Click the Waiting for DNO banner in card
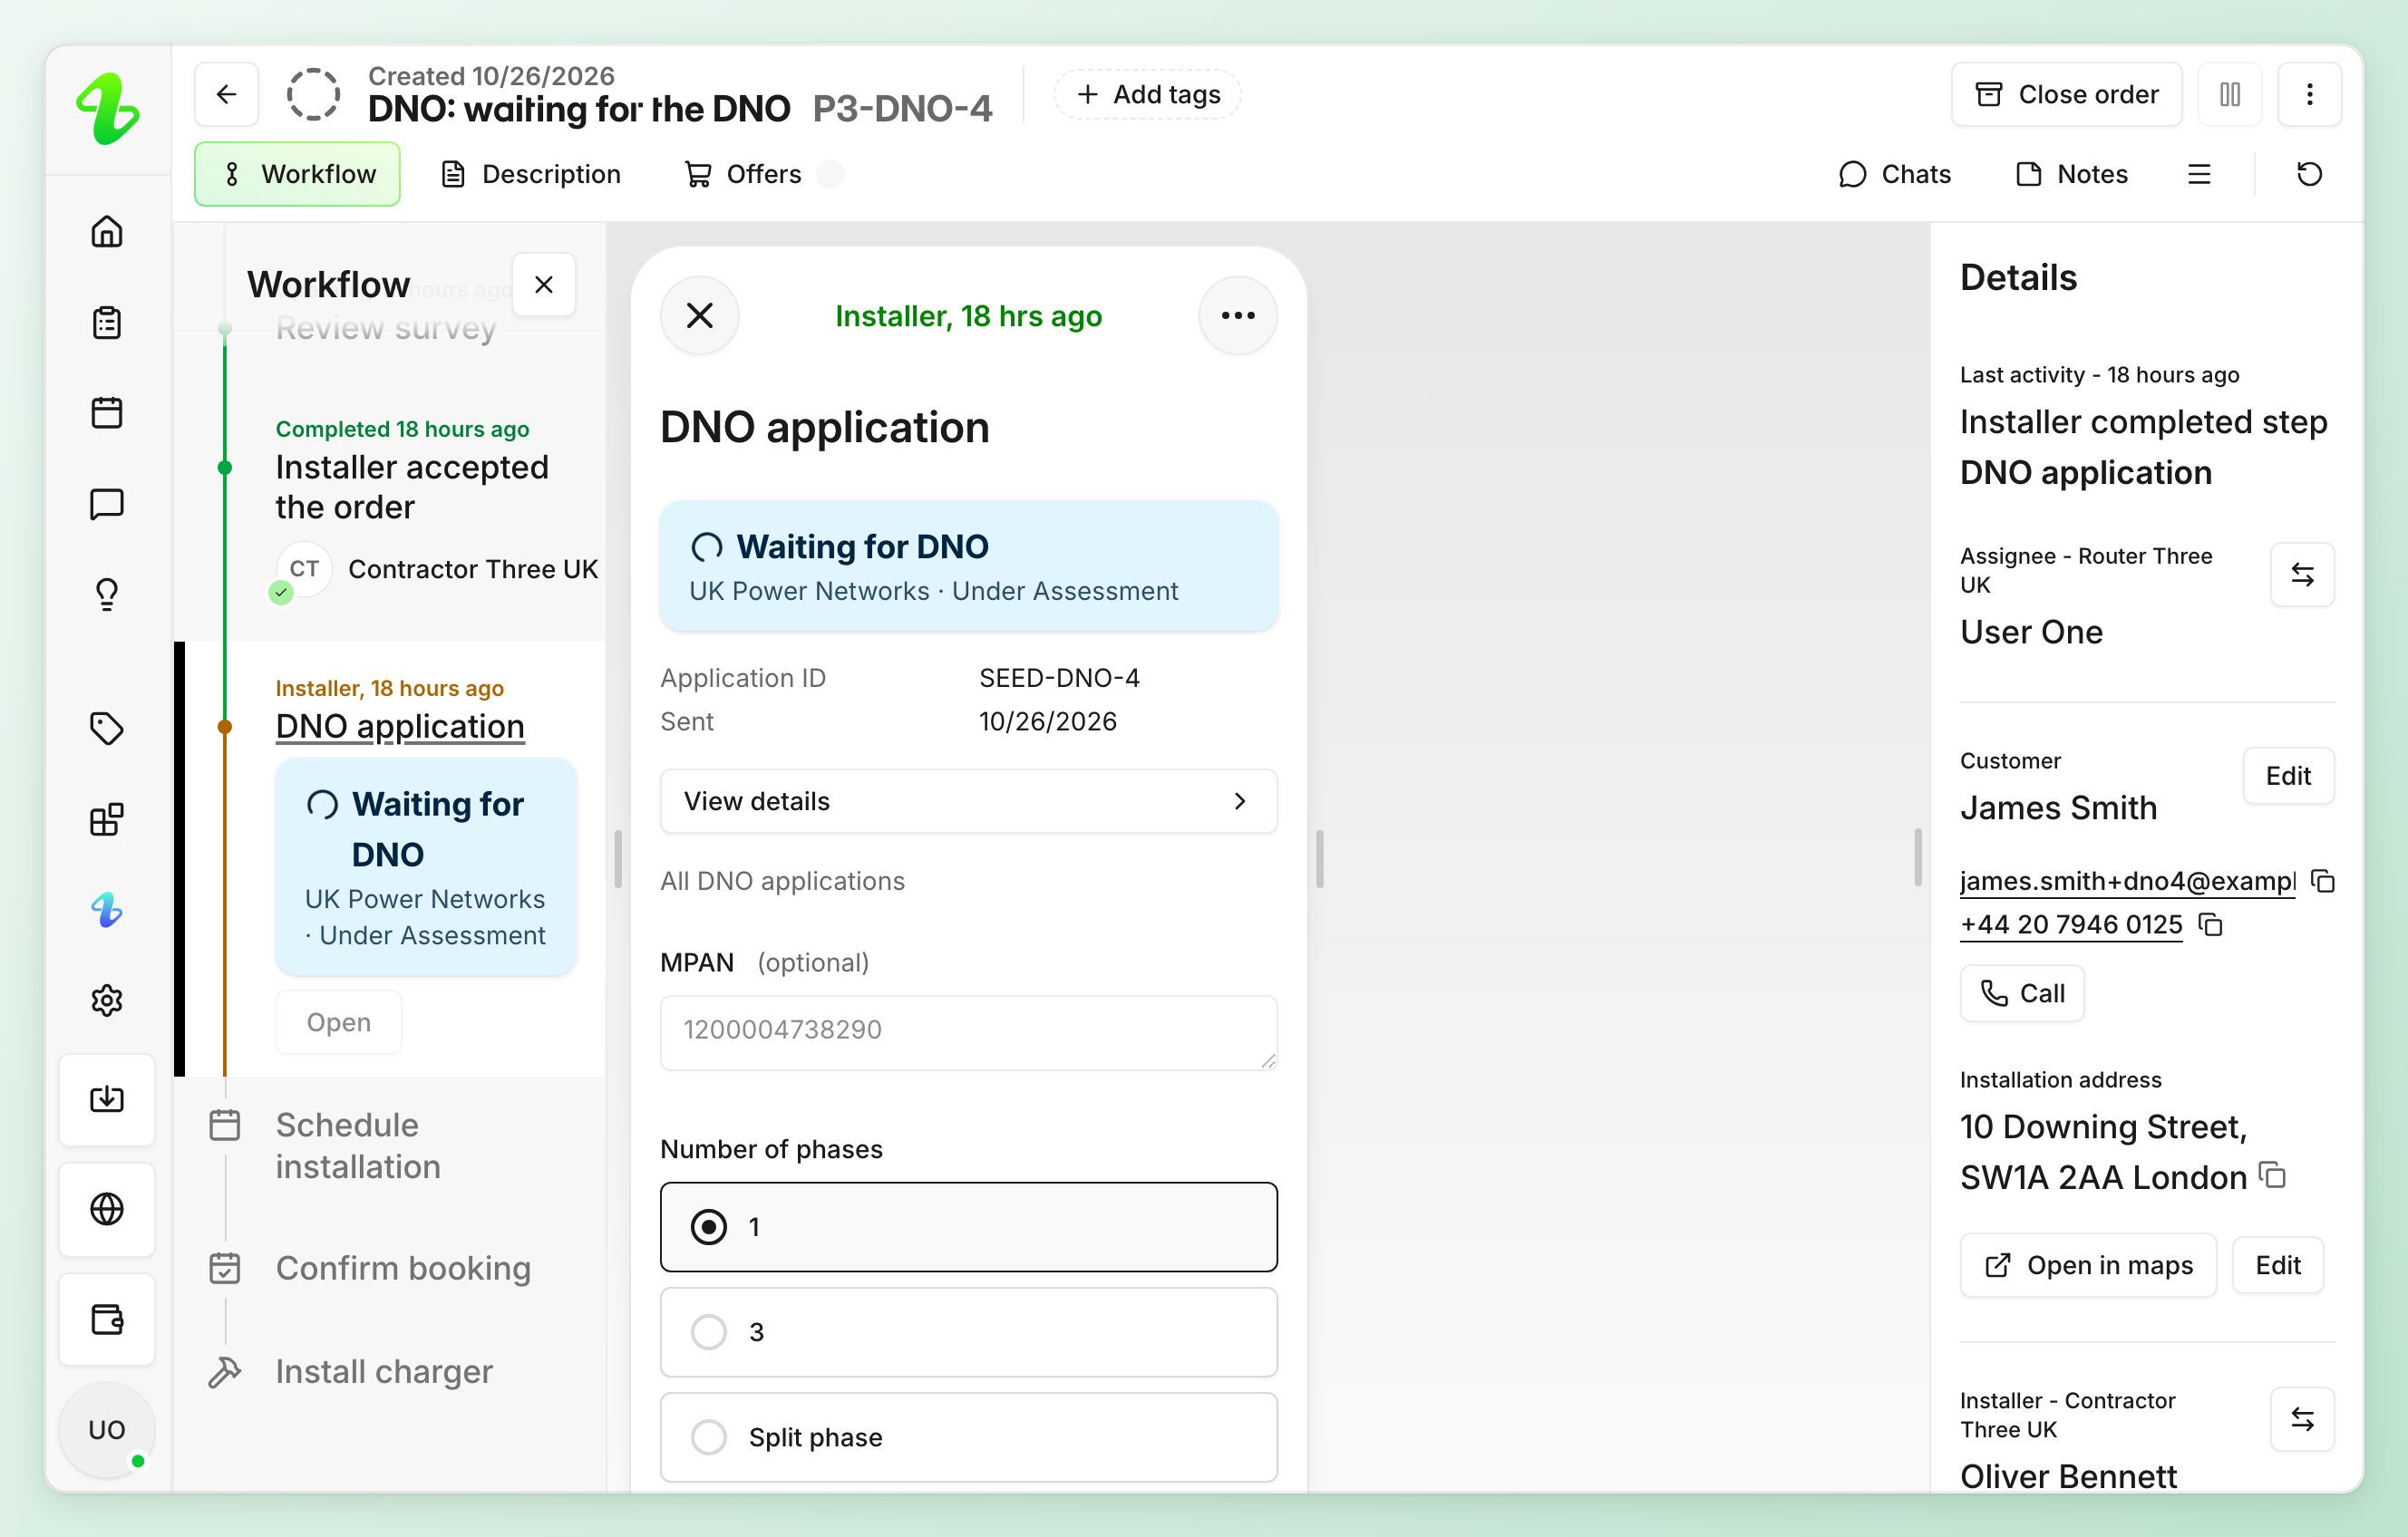The image size is (2408, 1537). 968,565
